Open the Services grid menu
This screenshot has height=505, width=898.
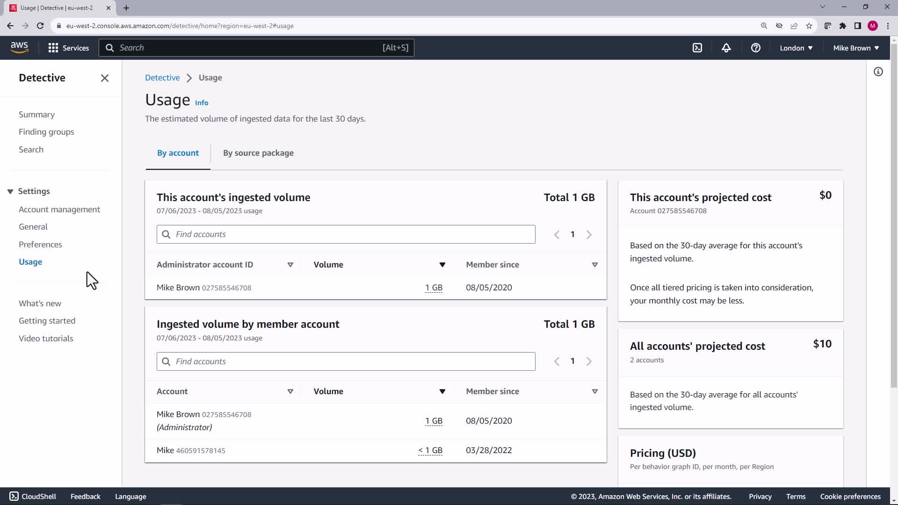click(68, 48)
